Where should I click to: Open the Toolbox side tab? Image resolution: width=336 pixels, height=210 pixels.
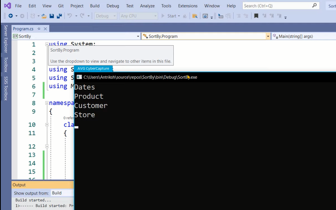pyautogui.click(x=6, y=64)
